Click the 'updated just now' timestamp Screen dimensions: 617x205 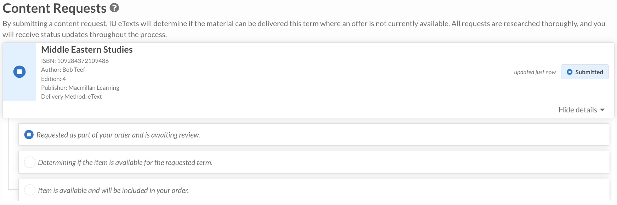(535, 72)
